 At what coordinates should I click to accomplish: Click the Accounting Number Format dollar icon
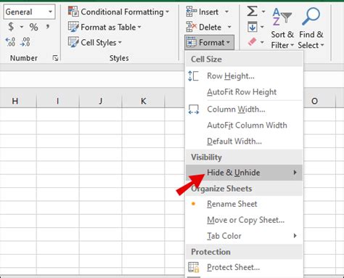pos(11,27)
